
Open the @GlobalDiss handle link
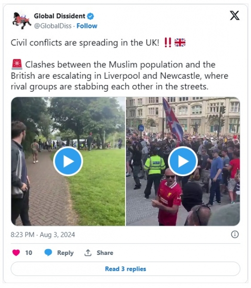pos(53,26)
